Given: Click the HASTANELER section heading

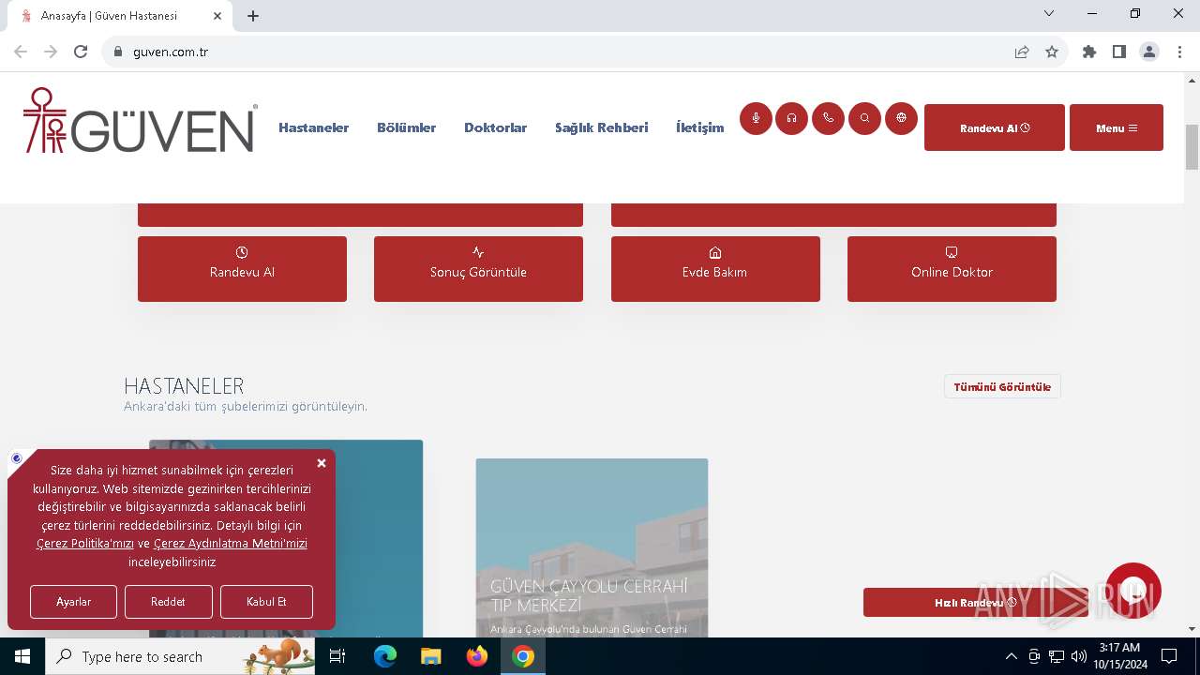Looking at the screenshot, I should point(184,385).
